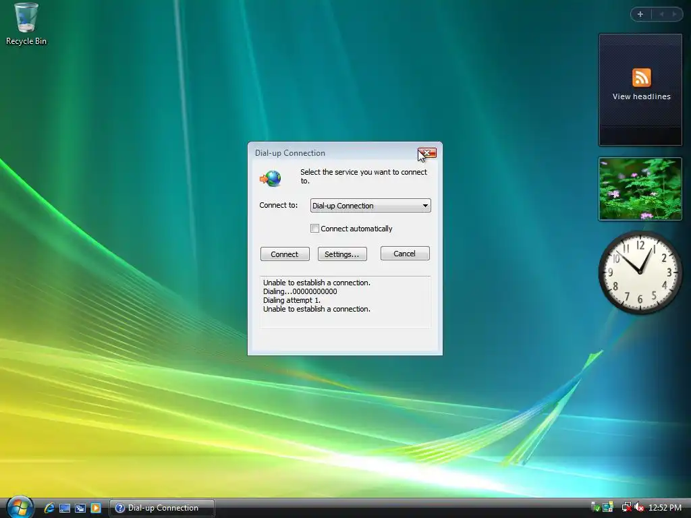
Task: Click the sidebar previous page arrow
Action: click(661, 14)
